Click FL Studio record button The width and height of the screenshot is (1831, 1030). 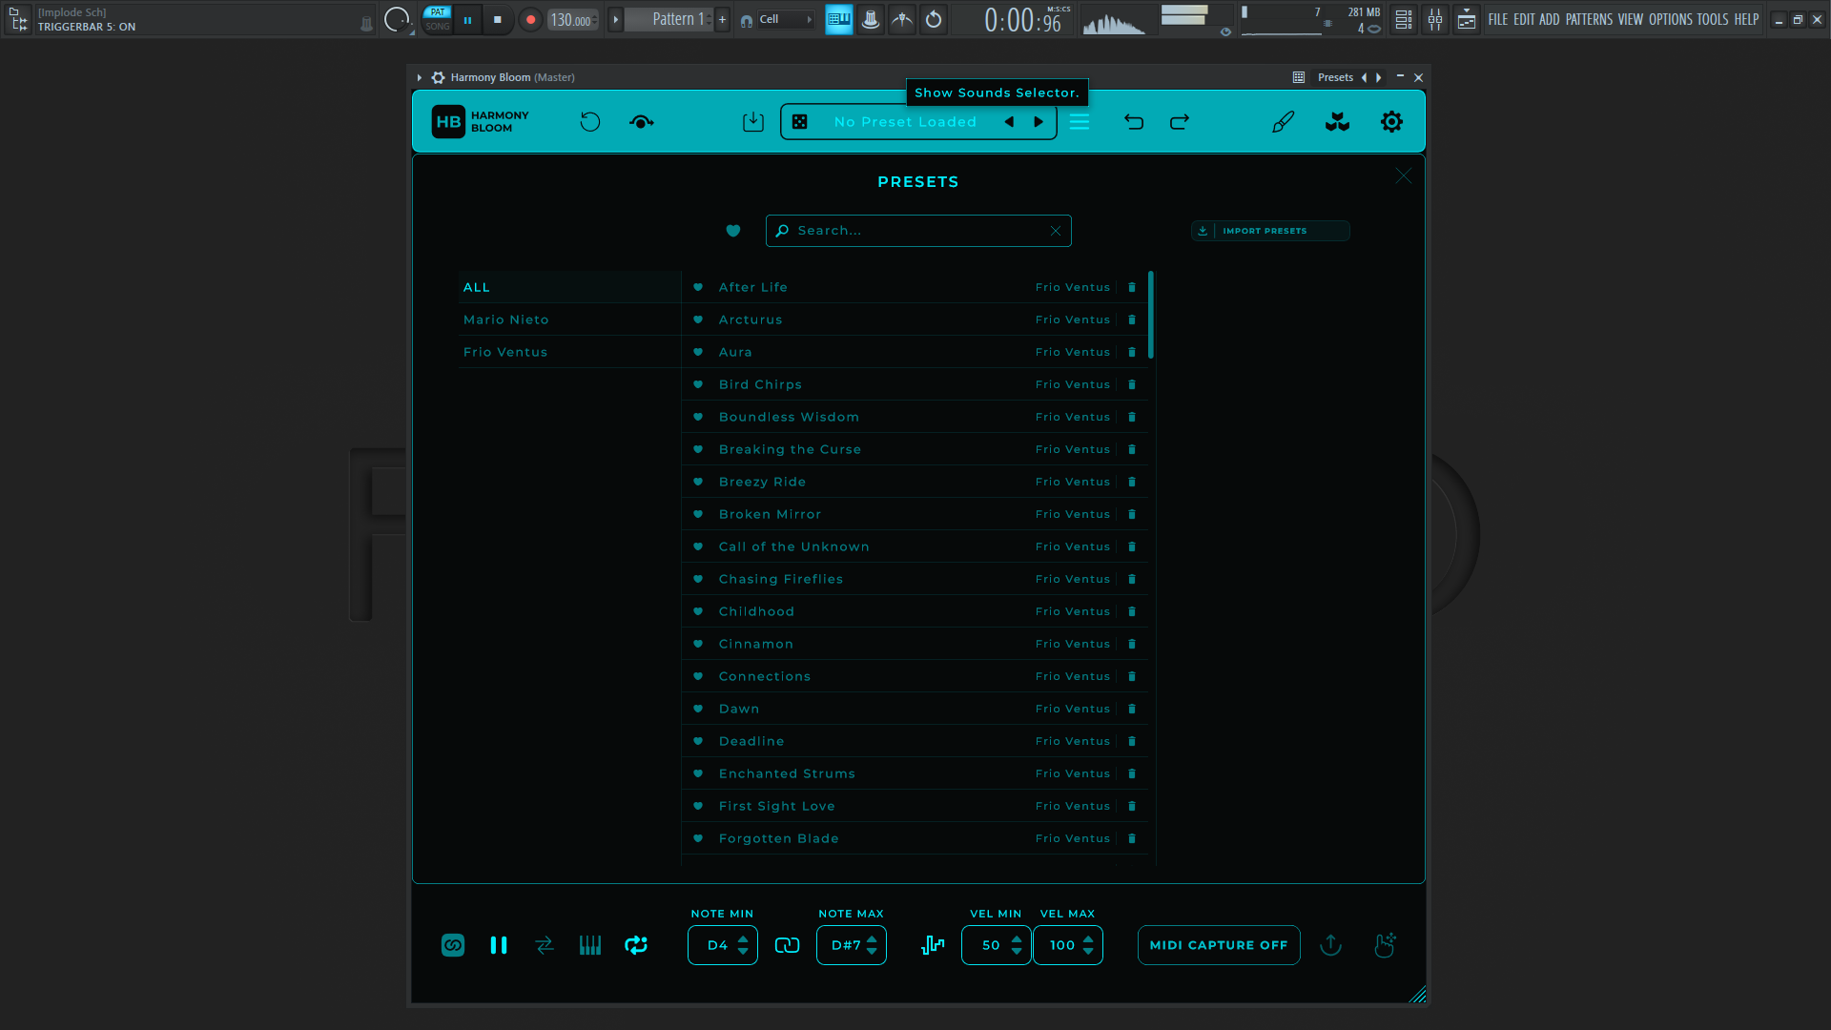[531, 19]
